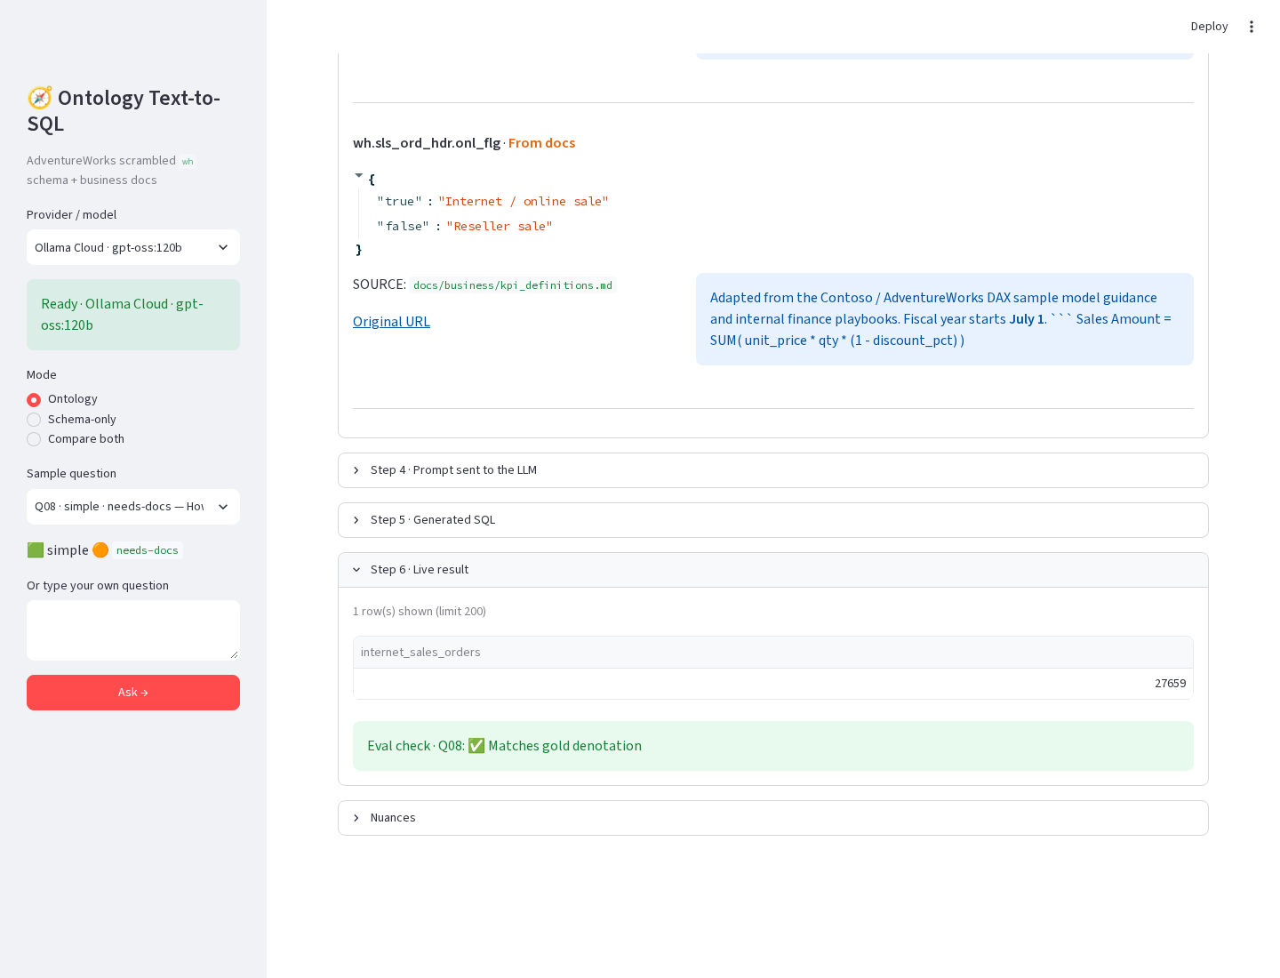The image size is (1280, 978).
Task: Click the Ready Ollama Cloud status box
Action: [133, 315]
